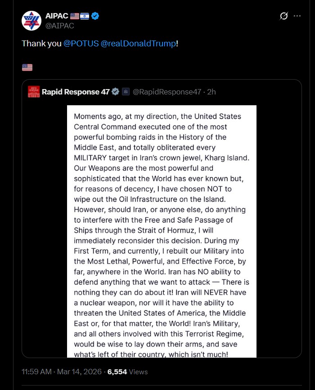Click the 2h timestamp on quoted post
Image resolution: width=315 pixels, height=390 pixels.
[x=211, y=92]
